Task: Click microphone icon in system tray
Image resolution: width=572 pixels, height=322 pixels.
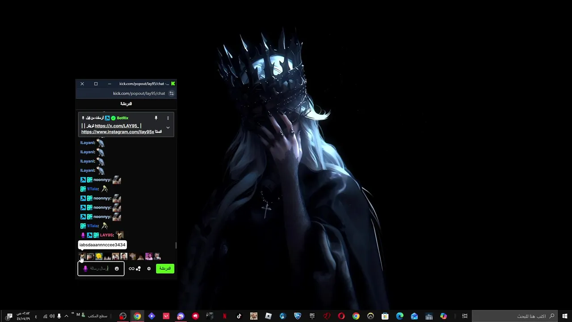Action: (x=59, y=316)
